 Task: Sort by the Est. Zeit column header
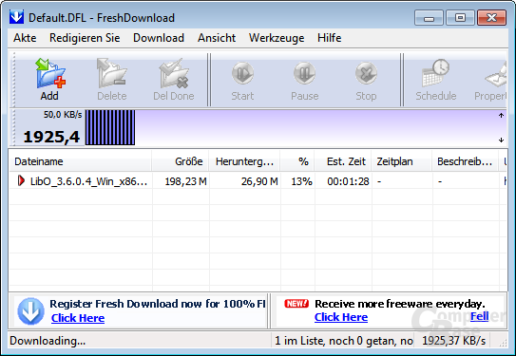(343, 161)
